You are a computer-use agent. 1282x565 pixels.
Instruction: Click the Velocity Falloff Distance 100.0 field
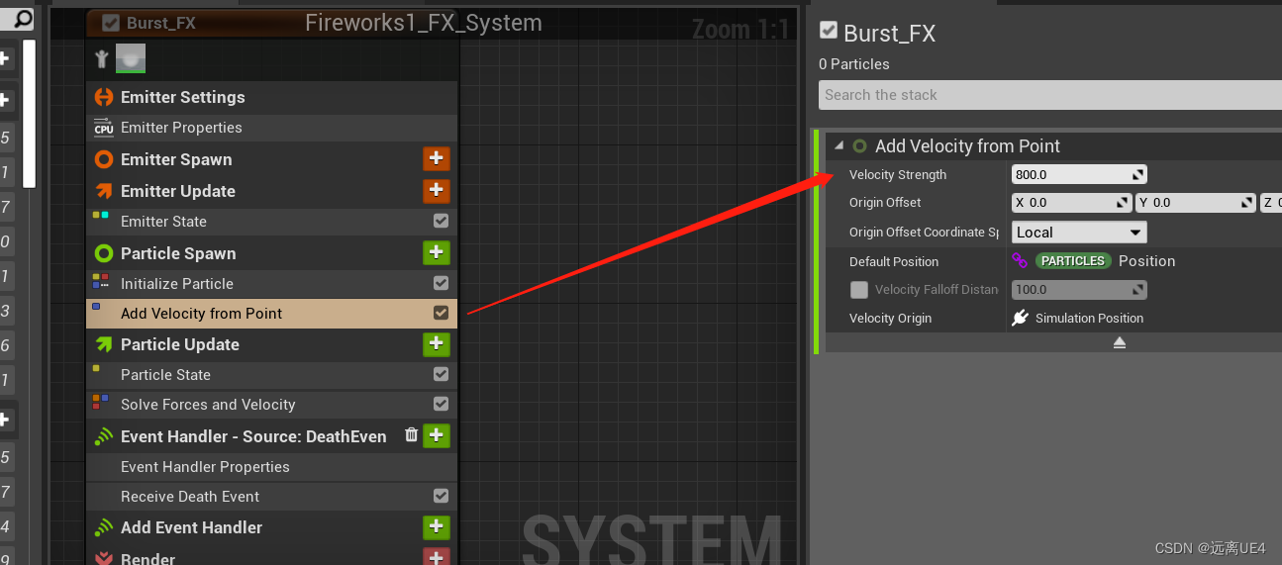pyautogui.click(x=1079, y=290)
